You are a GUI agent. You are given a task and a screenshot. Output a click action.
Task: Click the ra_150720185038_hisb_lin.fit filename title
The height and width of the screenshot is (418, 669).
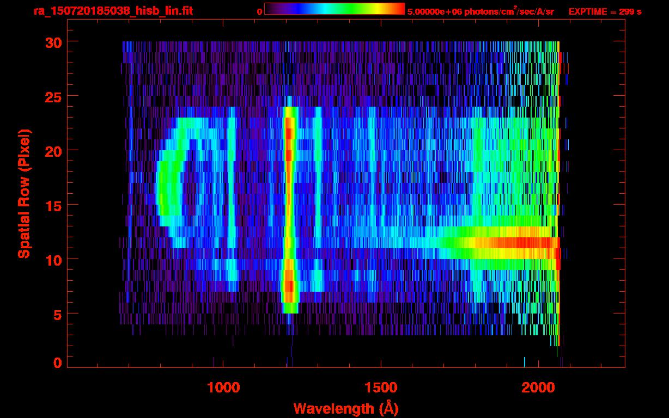(x=113, y=11)
